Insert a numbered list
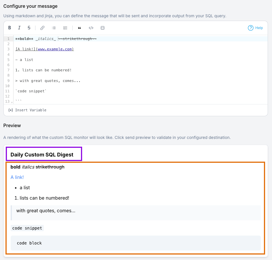The height and width of the screenshot is (260, 272). 65,28
